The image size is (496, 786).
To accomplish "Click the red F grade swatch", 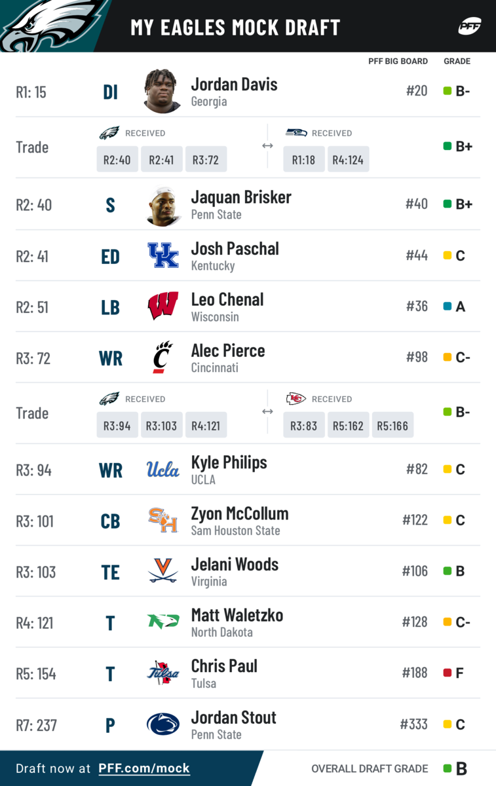I will click(x=448, y=673).
